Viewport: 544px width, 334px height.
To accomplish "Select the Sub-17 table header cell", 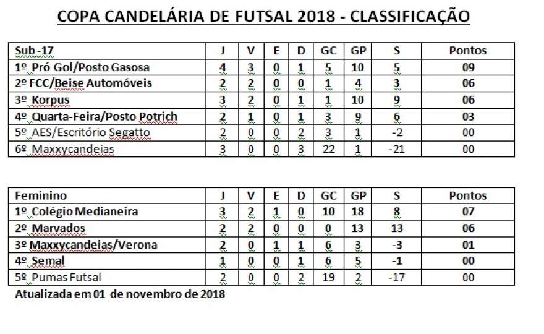I will click(107, 51).
